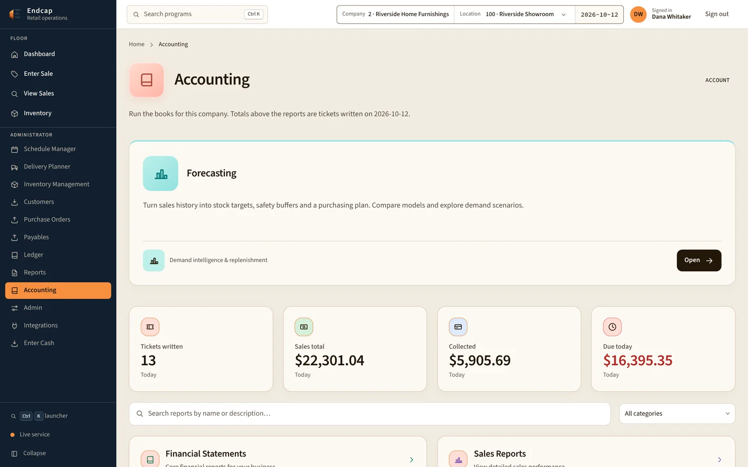Go to Customers in the sidebar
Viewport: 748px width, 467px height.
click(58, 202)
